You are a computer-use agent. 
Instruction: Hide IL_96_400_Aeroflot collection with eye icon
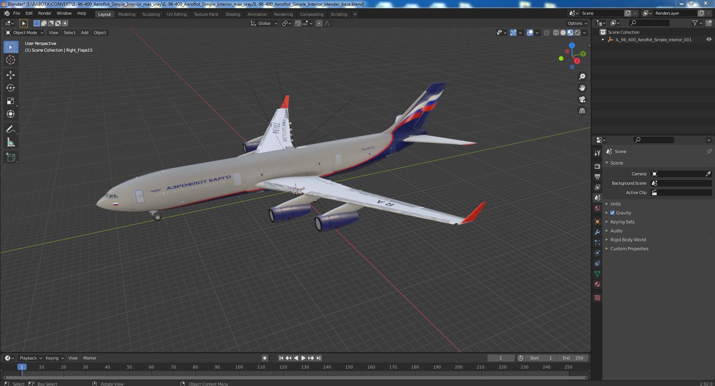(x=709, y=39)
